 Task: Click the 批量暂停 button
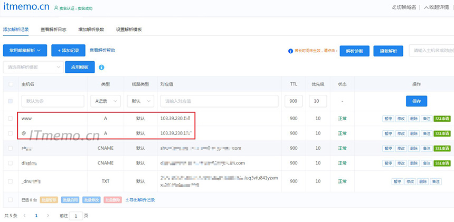click(x=49, y=200)
